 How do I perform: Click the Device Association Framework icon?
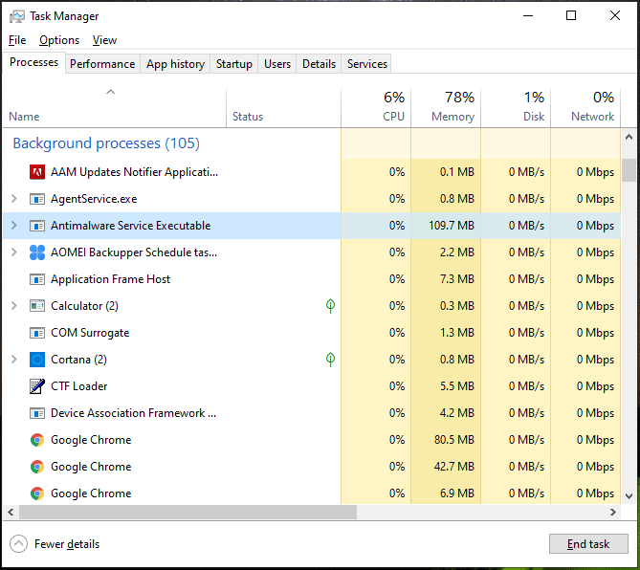tap(37, 413)
